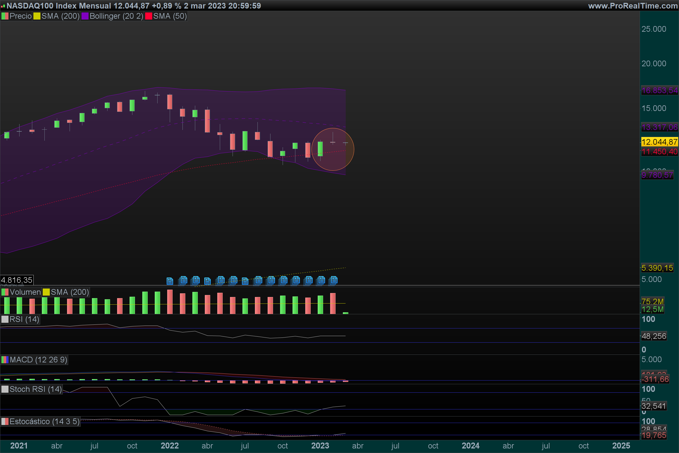Open the February 2023 stacked news icon
The width and height of the screenshot is (679, 453).
pyautogui.click(x=333, y=280)
